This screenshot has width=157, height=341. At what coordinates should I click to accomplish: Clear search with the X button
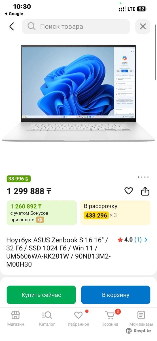pos(143,26)
